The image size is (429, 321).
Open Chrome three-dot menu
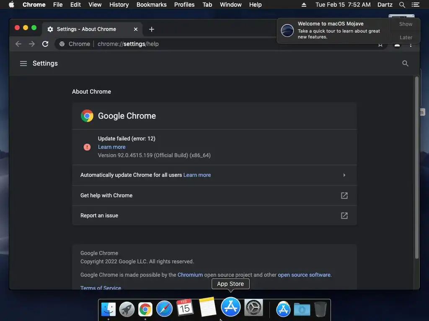click(x=411, y=45)
